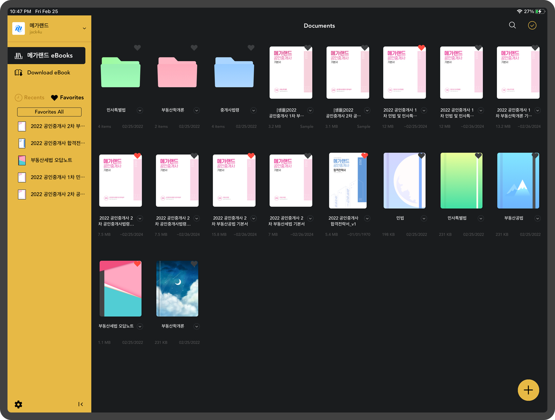Open 2차 부동산공법 기본서 book cover

click(234, 181)
